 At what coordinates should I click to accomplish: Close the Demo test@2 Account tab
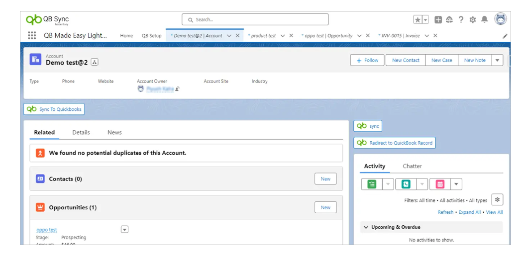[x=237, y=35]
